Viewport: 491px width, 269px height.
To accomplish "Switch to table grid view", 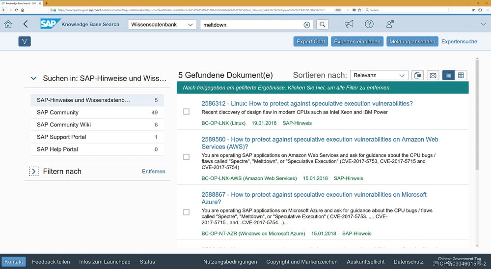I will (x=461, y=75).
